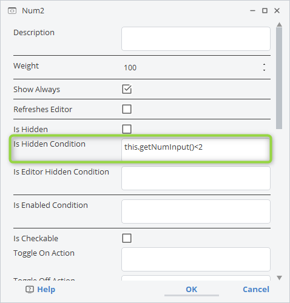The height and width of the screenshot is (303, 290).
Task: Open the Help link
Action: point(46,289)
